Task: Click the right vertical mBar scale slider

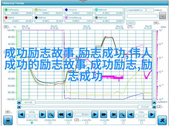Action: tap(154, 65)
